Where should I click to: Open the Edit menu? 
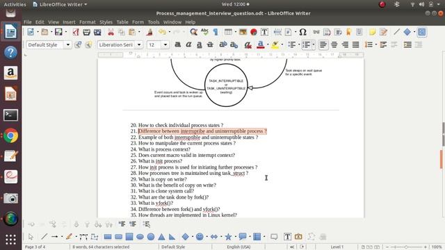click(x=40, y=22)
